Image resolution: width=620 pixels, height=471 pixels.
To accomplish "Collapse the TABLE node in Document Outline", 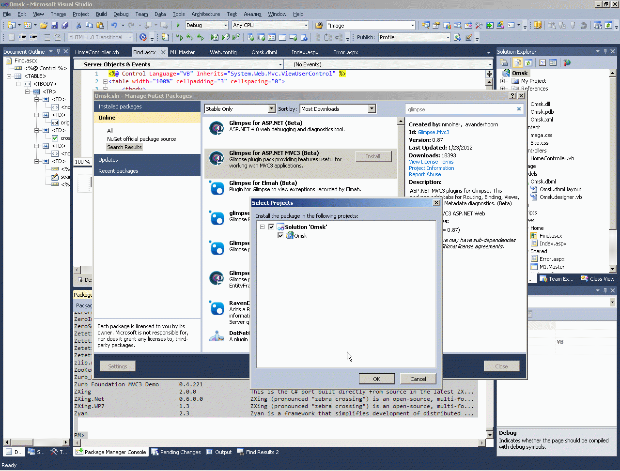I will pyautogui.click(x=9, y=76).
